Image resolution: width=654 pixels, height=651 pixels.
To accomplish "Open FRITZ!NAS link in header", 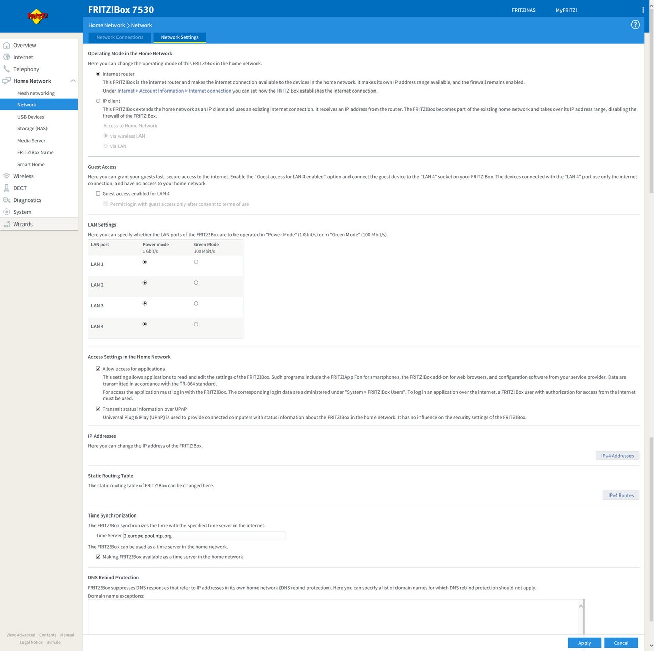I will pyautogui.click(x=524, y=10).
